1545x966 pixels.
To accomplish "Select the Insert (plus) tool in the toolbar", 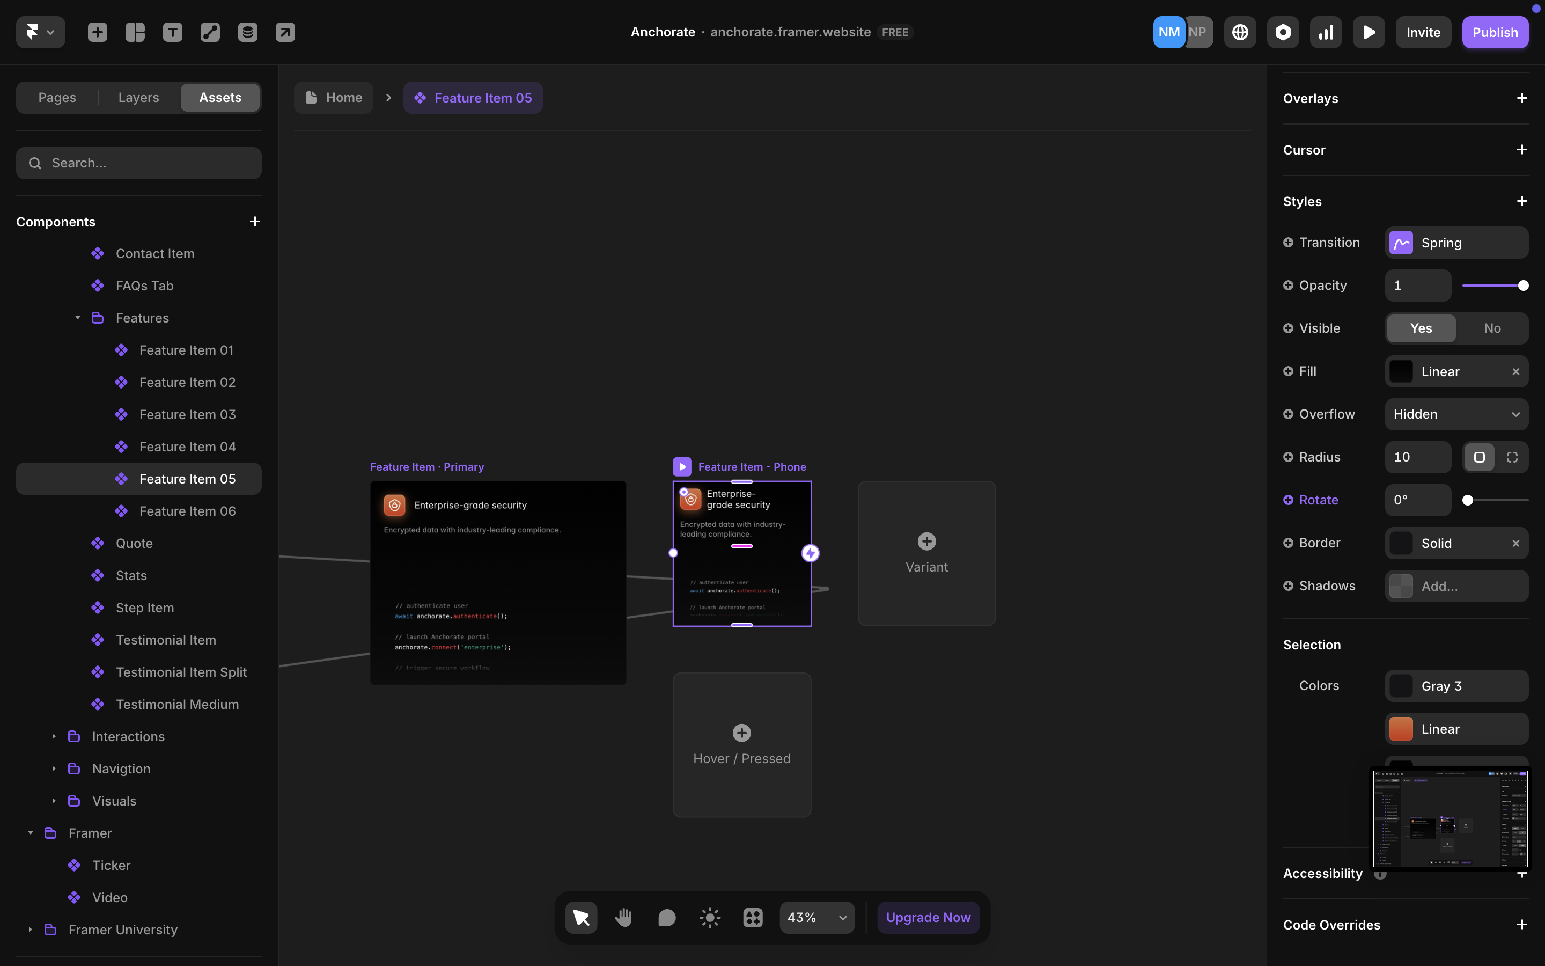I will [97, 31].
